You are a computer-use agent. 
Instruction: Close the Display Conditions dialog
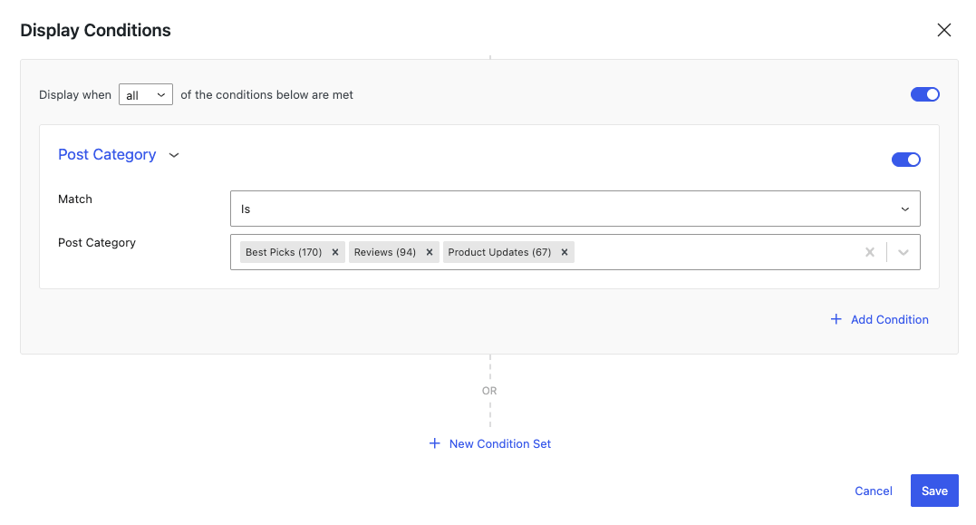pyautogui.click(x=943, y=30)
